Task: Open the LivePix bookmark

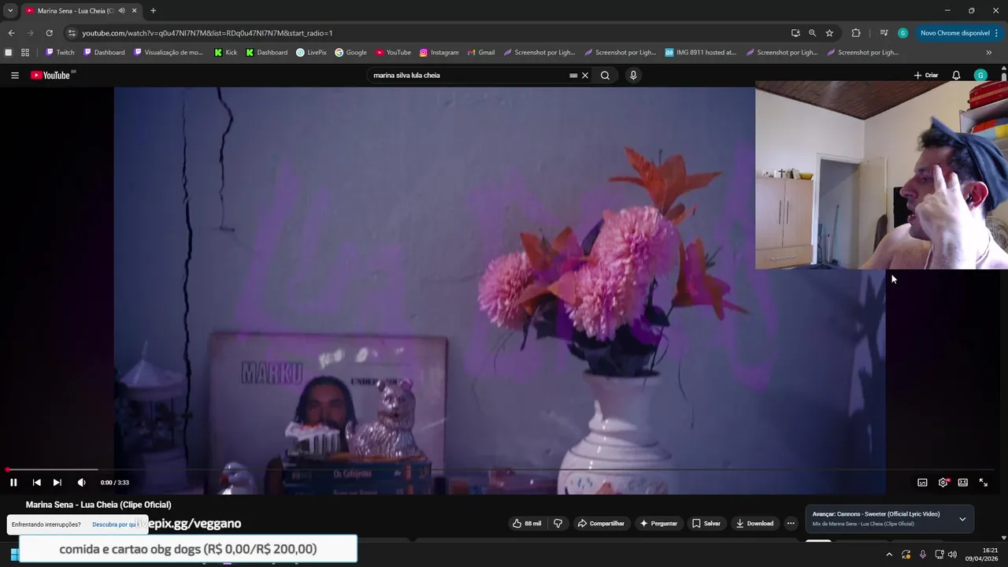Action: (311, 53)
